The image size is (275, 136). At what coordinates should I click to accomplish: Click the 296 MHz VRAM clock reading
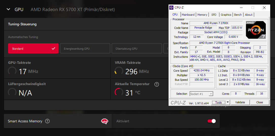[137, 71]
